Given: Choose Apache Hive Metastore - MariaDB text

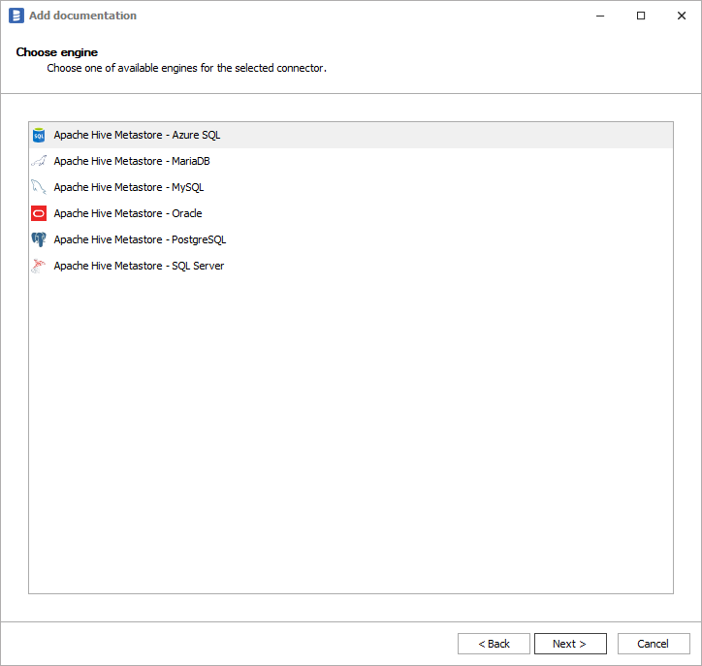Looking at the screenshot, I should pyautogui.click(x=132, y=162).
